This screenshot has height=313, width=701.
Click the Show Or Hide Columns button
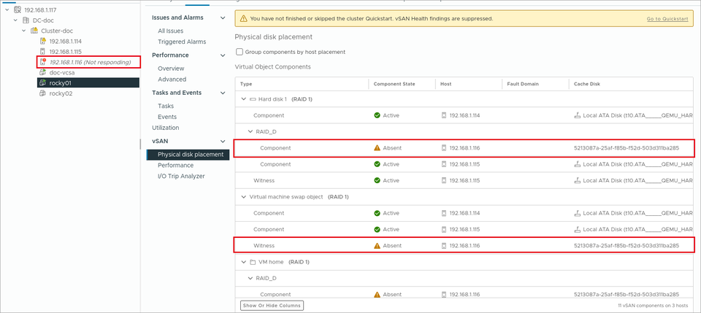tap(272, 306)
